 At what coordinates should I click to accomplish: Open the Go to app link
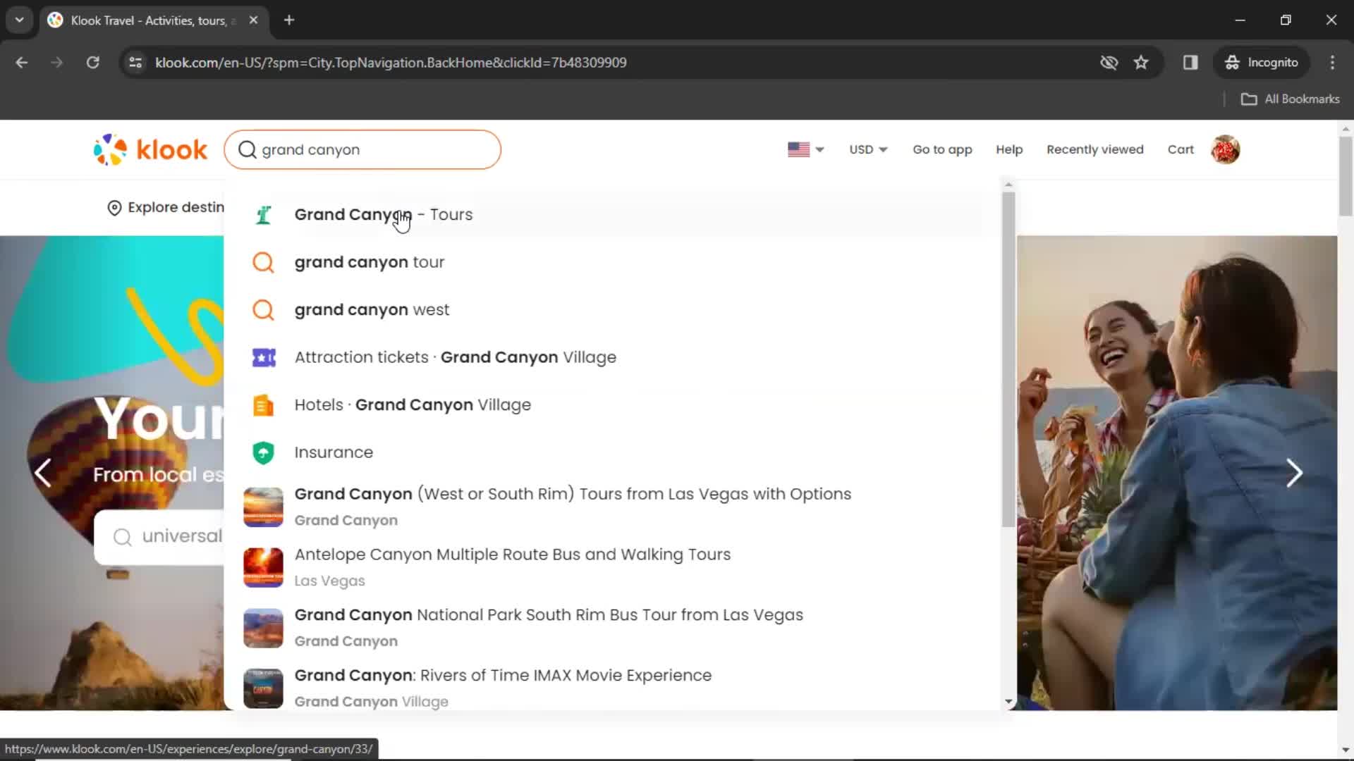(942, 149)
